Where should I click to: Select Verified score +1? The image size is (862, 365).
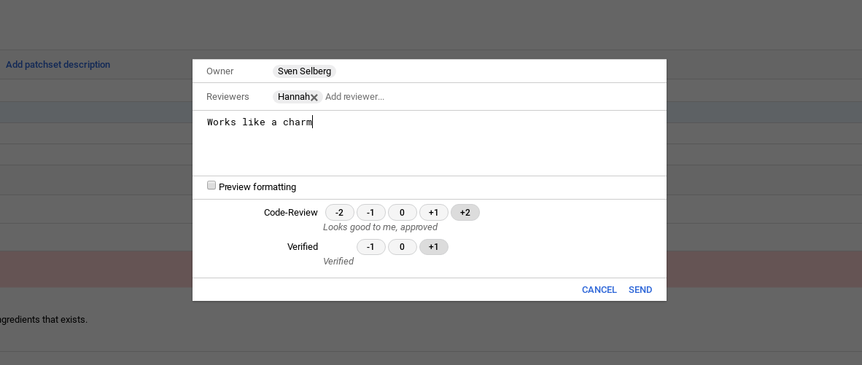pos(433,247)
